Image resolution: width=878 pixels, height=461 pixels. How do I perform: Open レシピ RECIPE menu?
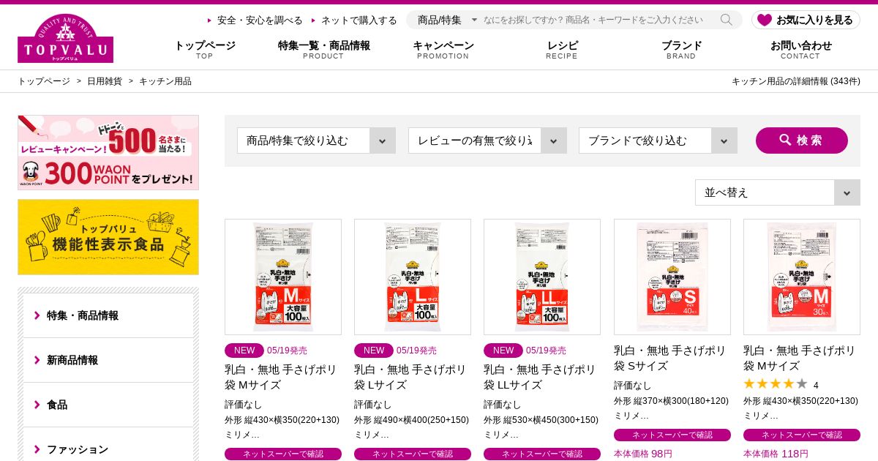pos(562,50)
